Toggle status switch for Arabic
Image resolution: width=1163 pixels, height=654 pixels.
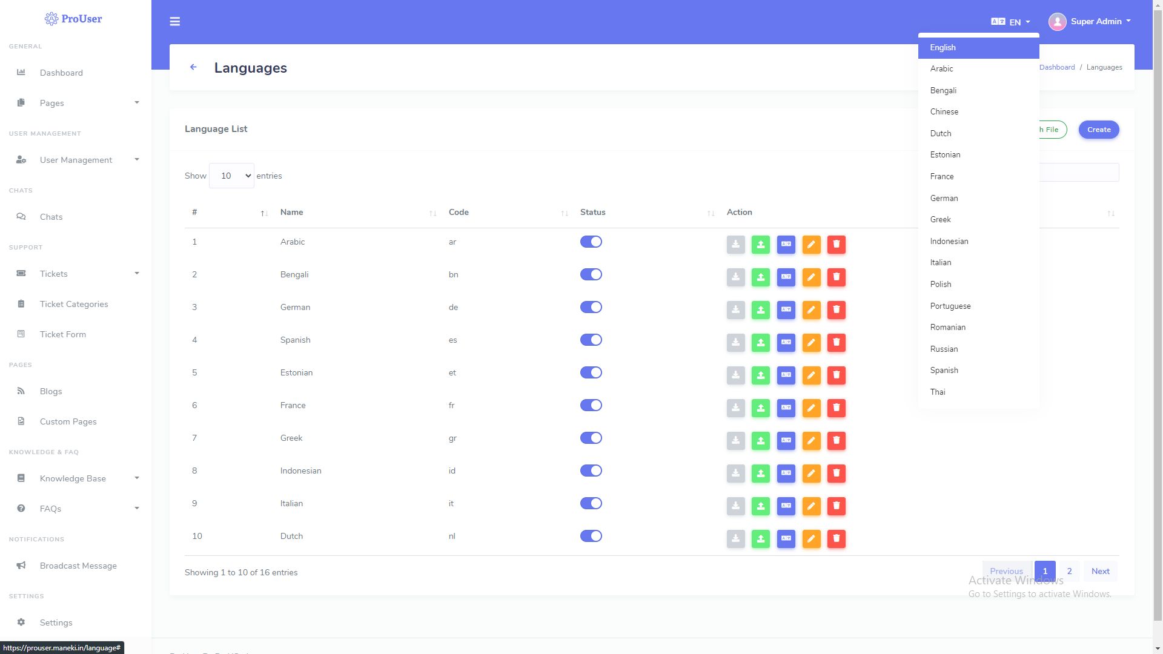tap(591, 242)
